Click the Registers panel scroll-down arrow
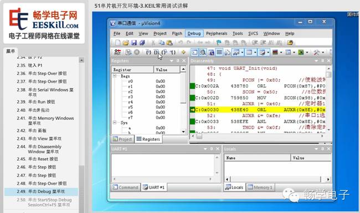Viewport: 360px width, 213px height. pyautogui.click(x=183, y=132)
